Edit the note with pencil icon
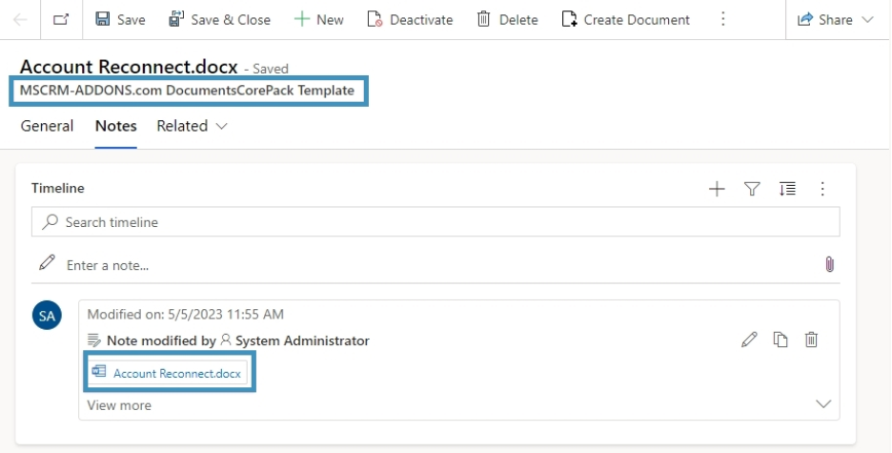 point(749,340)
